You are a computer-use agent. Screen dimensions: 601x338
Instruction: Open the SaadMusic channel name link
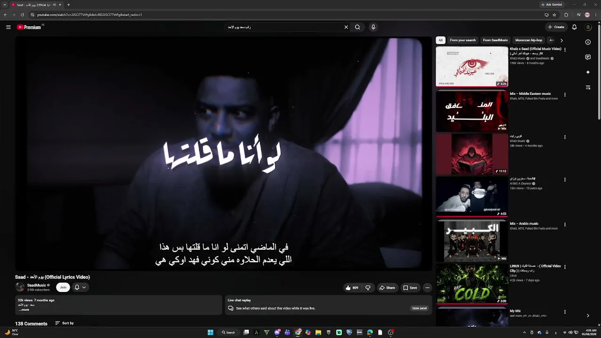(x=37, y=285)
